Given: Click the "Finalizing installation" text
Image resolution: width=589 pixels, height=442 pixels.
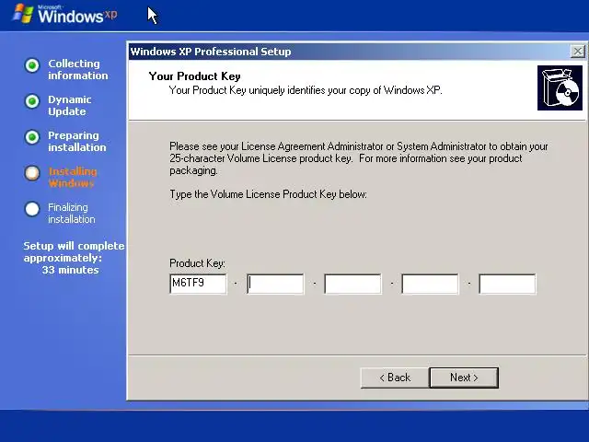Looking at the screenshot, I should [72, 213].
